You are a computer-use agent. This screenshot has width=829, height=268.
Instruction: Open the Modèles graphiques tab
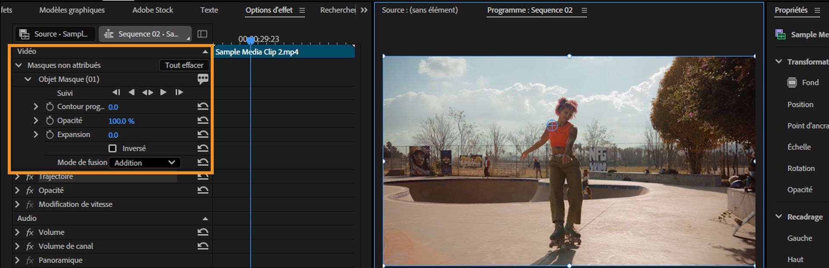[72, 10]
